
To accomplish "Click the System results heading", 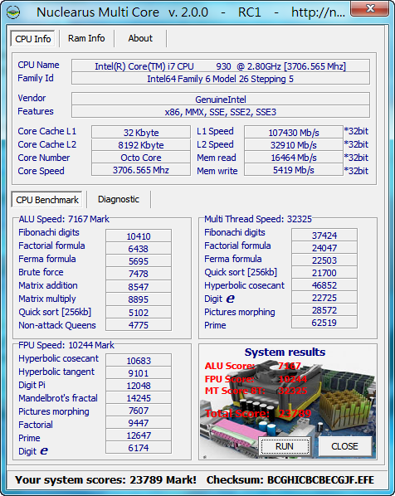I will [x=285, y=352].
